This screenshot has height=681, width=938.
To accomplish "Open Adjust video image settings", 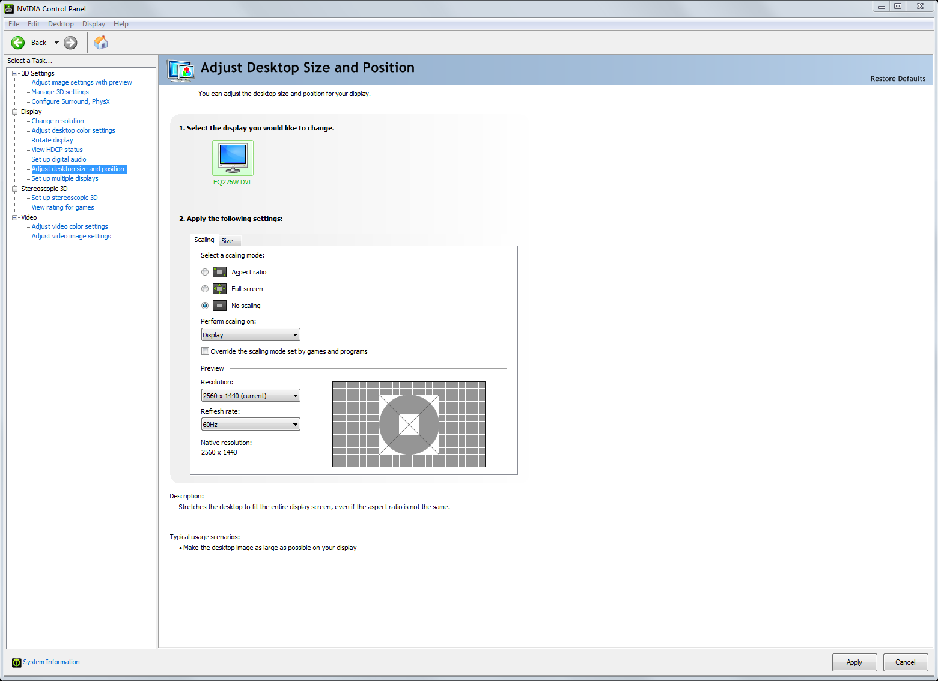I will (71, 236).
